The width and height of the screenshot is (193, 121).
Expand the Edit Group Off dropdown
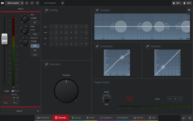15,98
